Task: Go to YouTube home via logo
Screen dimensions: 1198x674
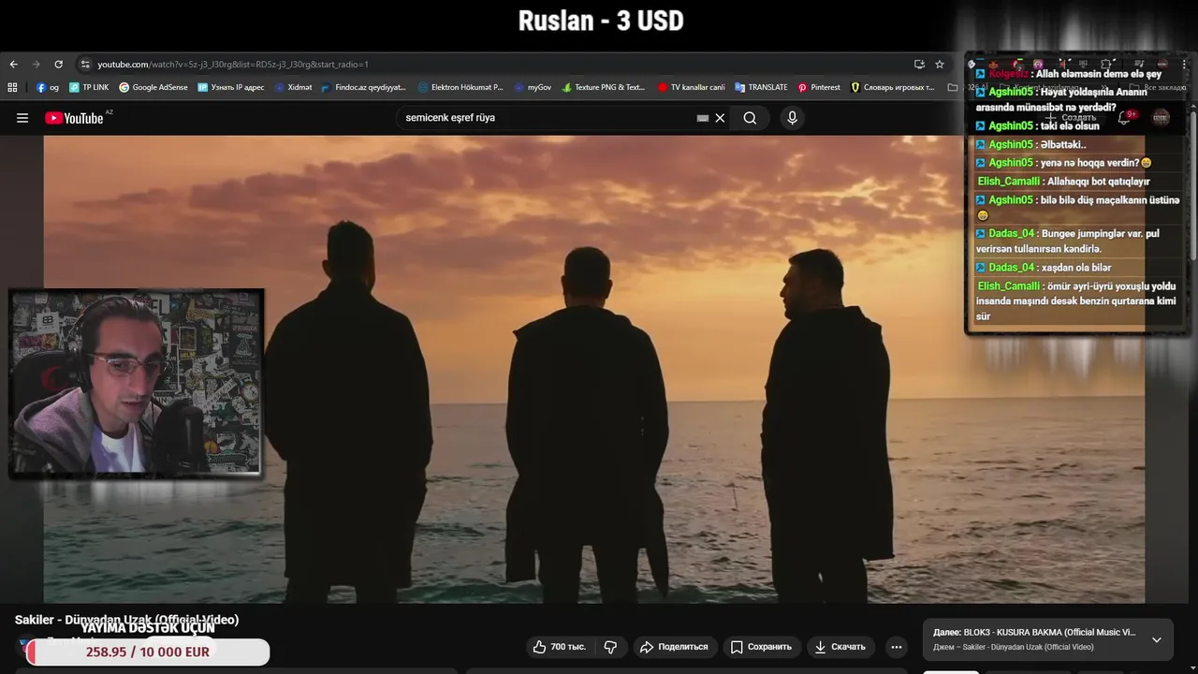Action: [75, 118]
